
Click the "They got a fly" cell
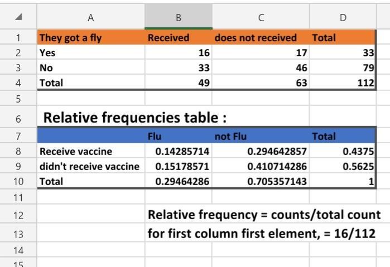coord(70,38)
